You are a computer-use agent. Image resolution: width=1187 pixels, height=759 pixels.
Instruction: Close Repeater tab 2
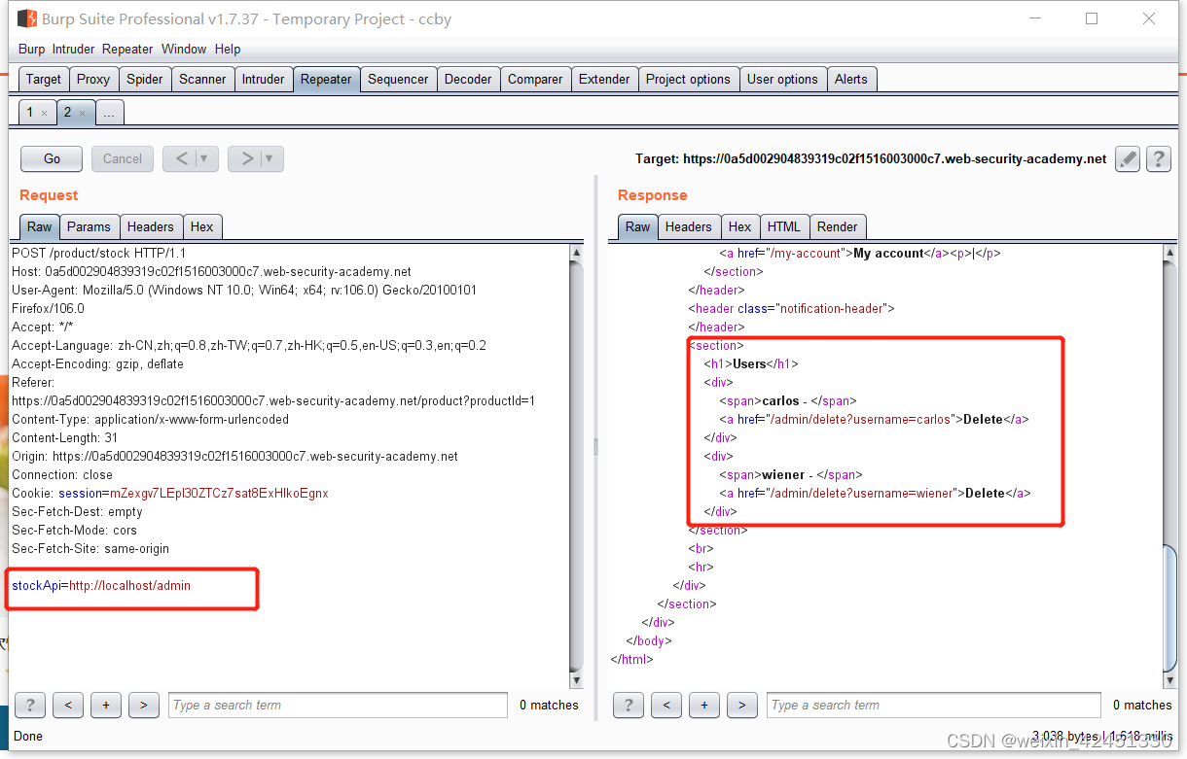[82, 113]
